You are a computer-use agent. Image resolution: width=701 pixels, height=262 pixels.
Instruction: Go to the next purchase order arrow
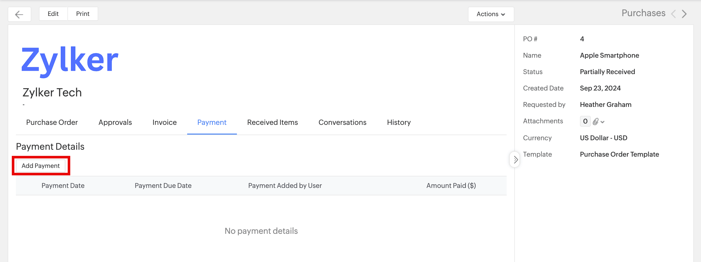pos(684,14)
